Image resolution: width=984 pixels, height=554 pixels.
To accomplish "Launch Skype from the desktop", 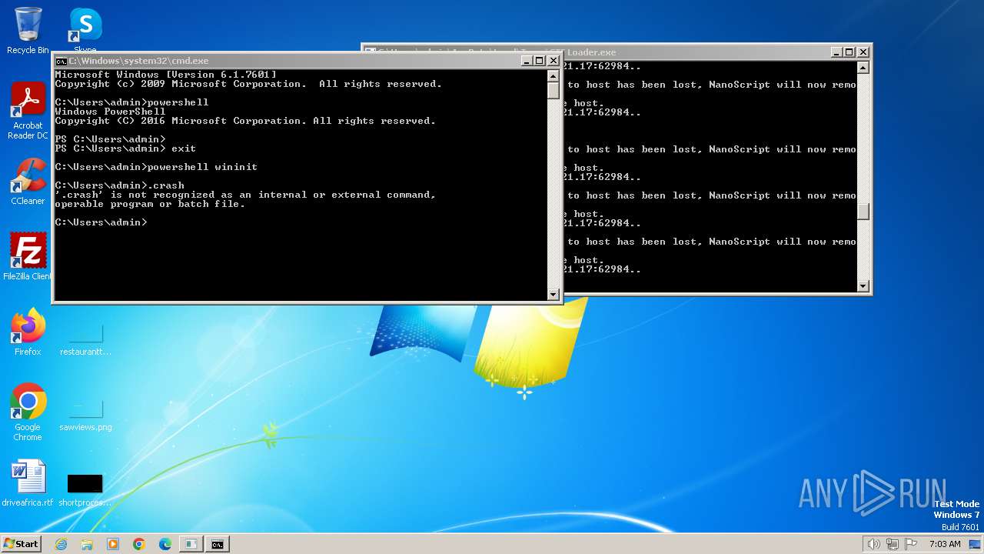I will click(x=85, y=31).
